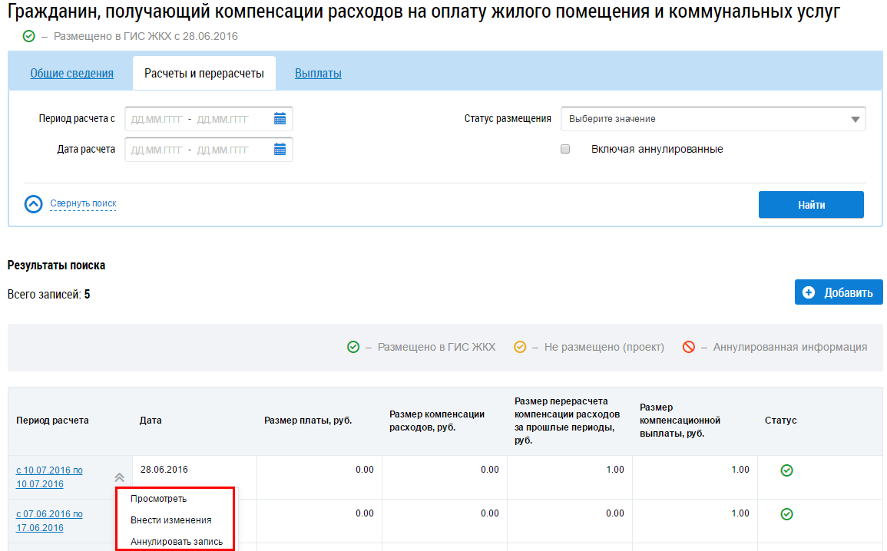Switch to the Общие сведения tab

71,74
